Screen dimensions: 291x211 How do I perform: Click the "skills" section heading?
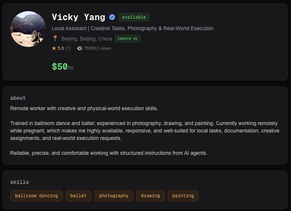point(19,182)
